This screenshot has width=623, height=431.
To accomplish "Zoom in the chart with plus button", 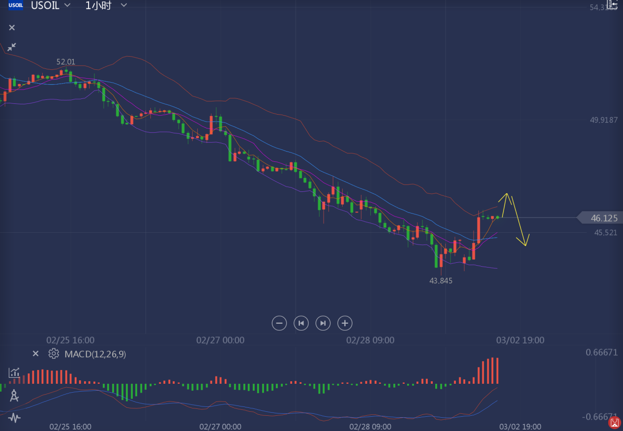I will 345,323.
